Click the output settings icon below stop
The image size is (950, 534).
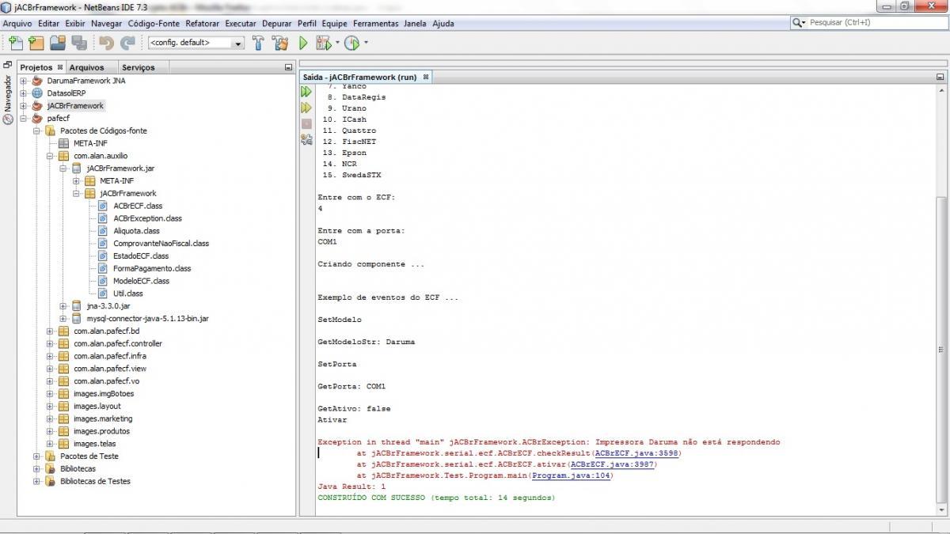pos(306,139)
